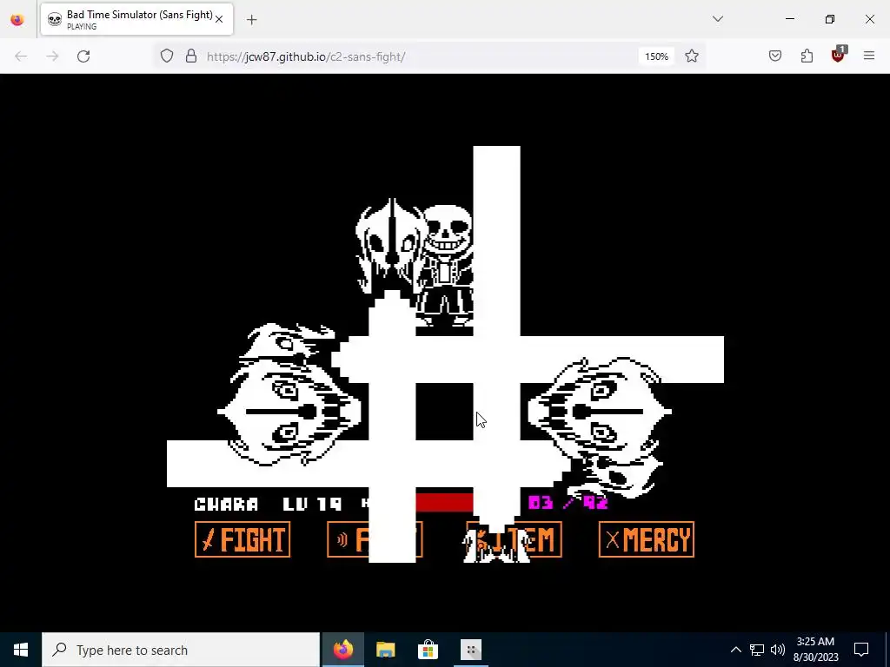Image resolution: width=890 pixels, height=667 pixels.
Task: Click the taskbar search box
Action: pos(181,650)
